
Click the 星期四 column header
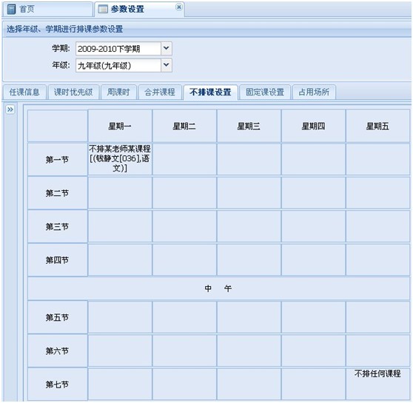pos(313,126)
